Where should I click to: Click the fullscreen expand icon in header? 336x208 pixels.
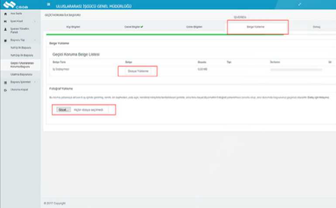click(299, 4)
